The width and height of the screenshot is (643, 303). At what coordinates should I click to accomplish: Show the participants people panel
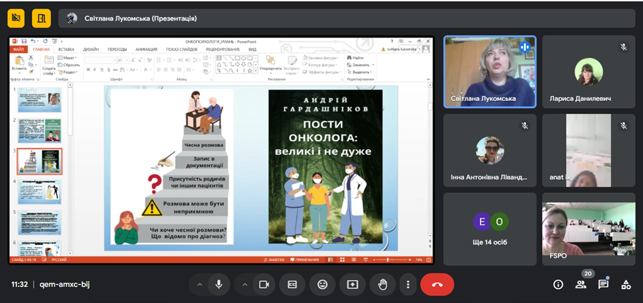tap(581, 285)
